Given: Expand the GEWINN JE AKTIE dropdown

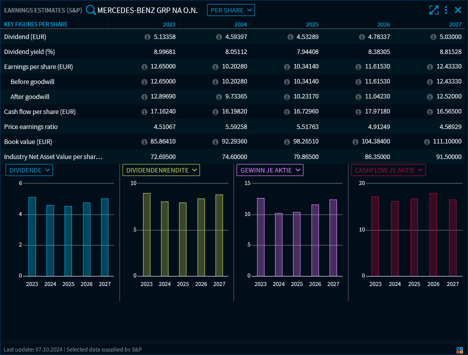Looking at the screenshot, I should click(270, 170).
